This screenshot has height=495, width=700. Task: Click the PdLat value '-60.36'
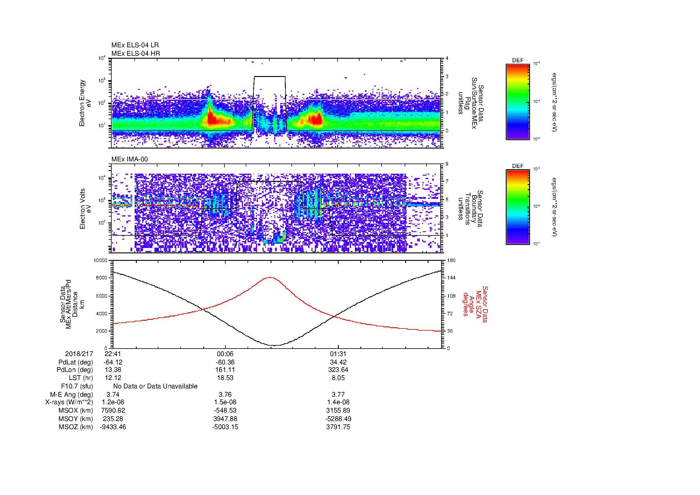click(225, 362)
